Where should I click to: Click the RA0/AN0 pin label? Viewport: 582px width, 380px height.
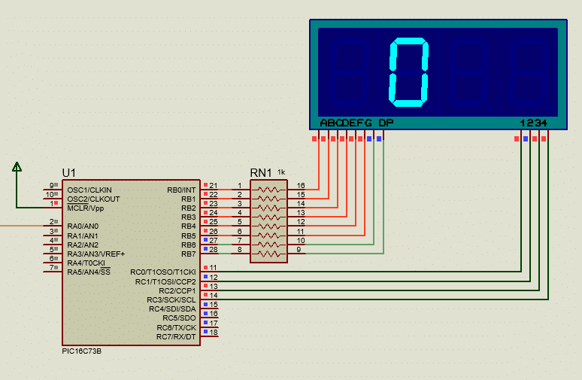pos(83,226)
